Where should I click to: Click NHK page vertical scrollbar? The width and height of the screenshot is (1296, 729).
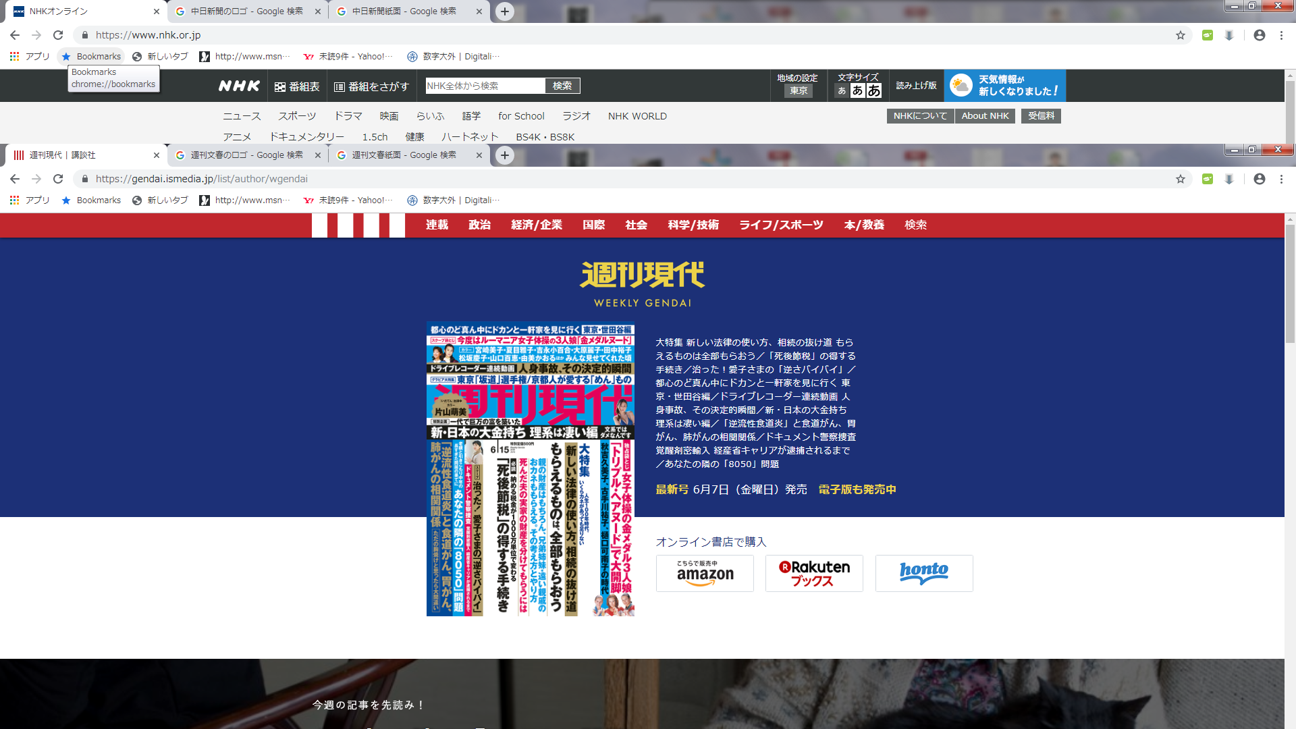click(x=1290, y=111)
